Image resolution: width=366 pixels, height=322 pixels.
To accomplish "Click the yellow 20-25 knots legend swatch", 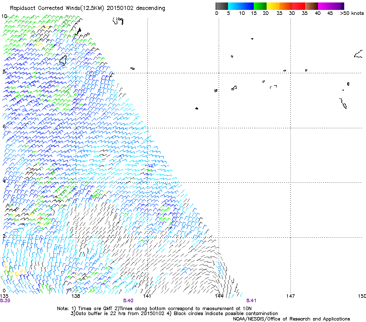I will 273,6.
